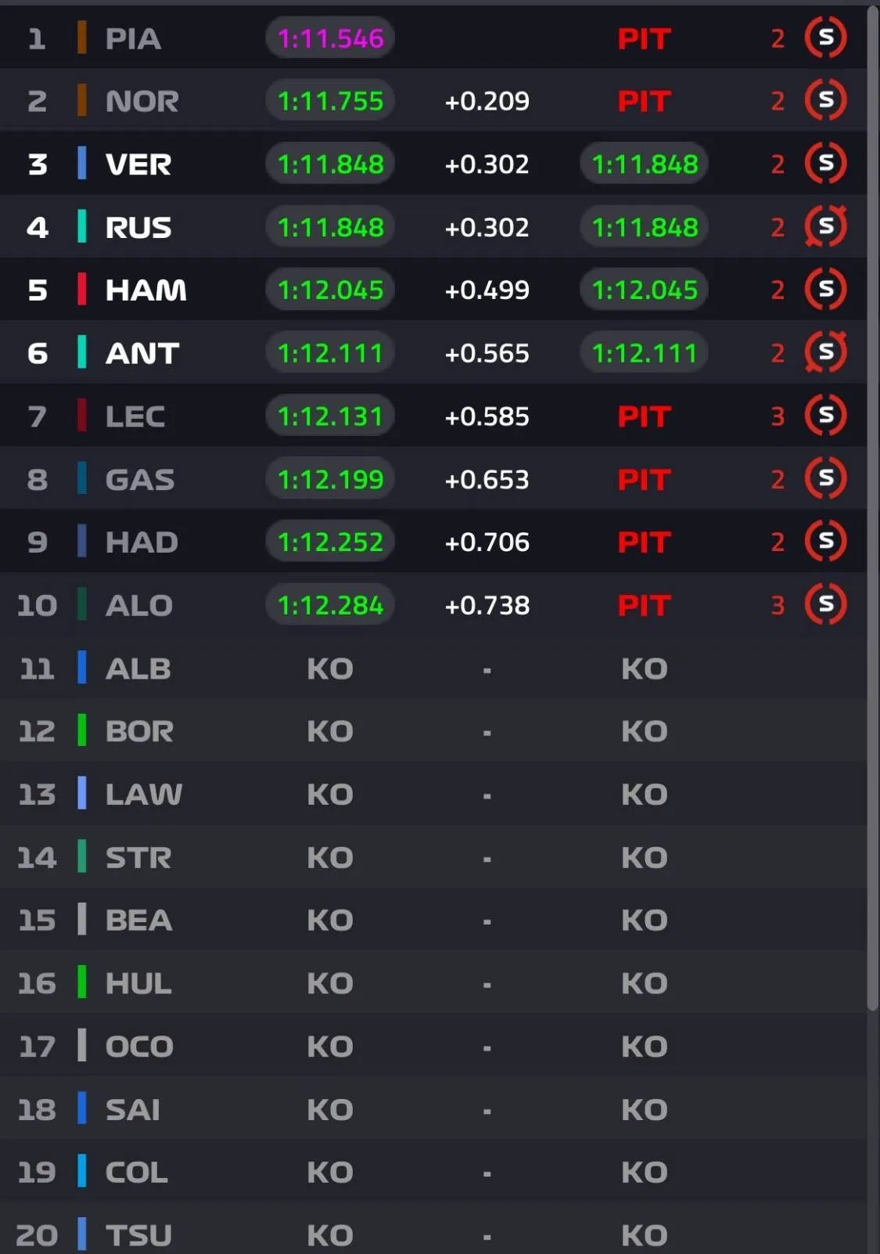
Task: Click the SAI driver name
Action: pos(133,1109)
